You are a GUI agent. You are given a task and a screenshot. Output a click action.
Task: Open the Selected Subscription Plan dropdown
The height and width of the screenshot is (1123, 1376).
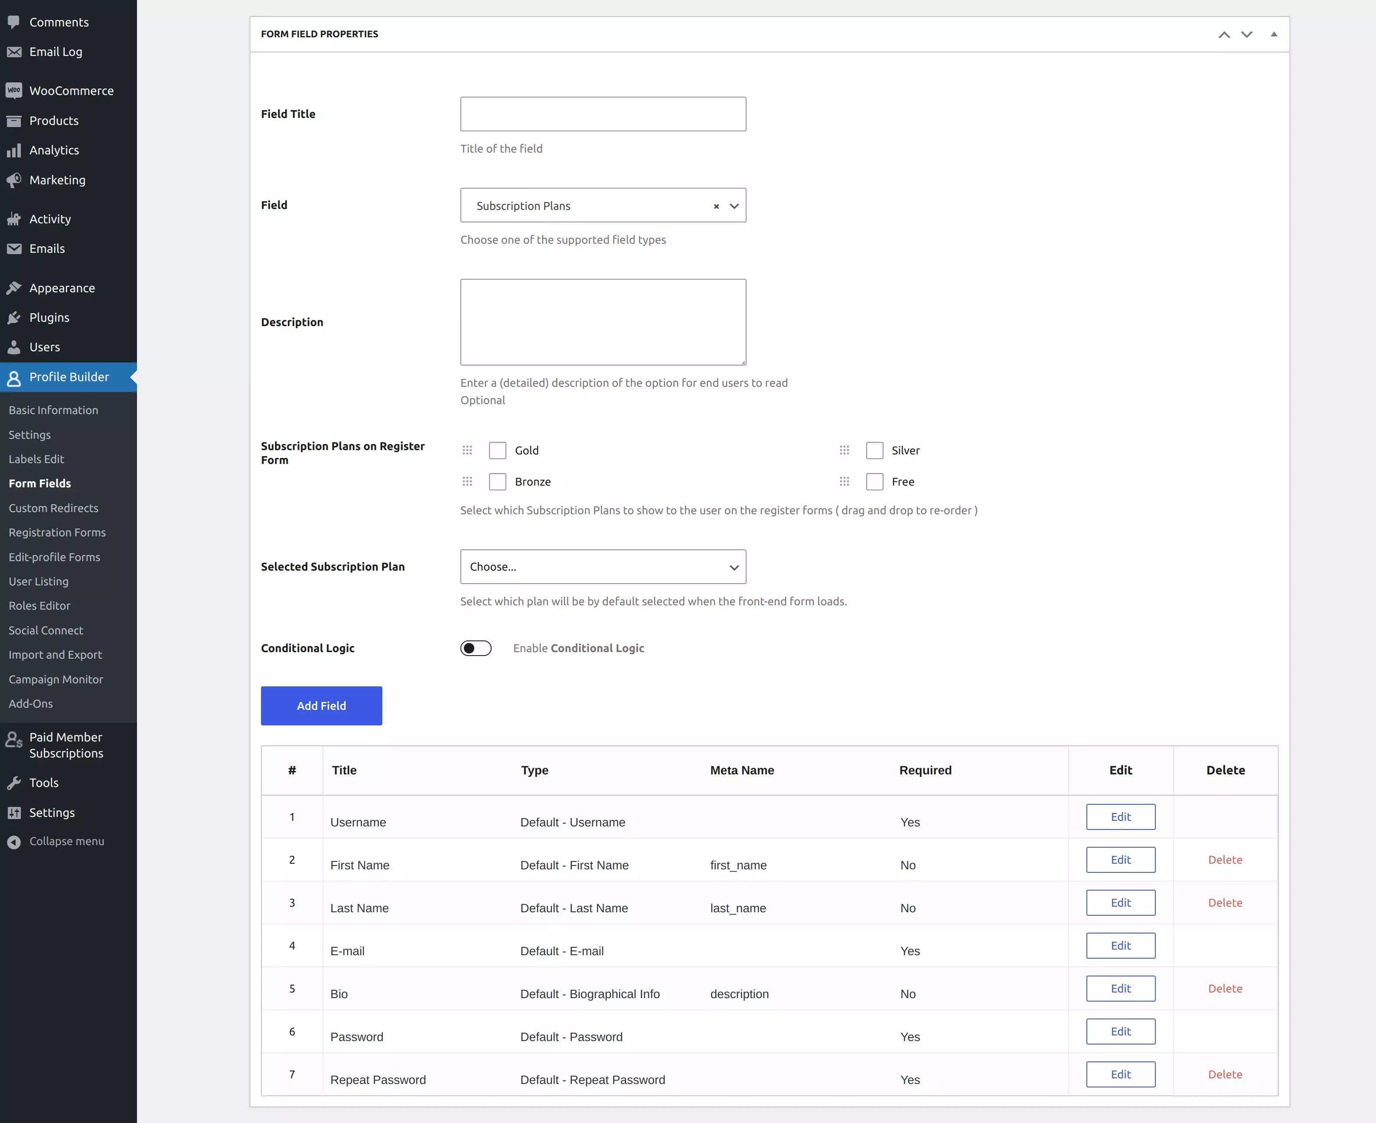coord(603,567)
